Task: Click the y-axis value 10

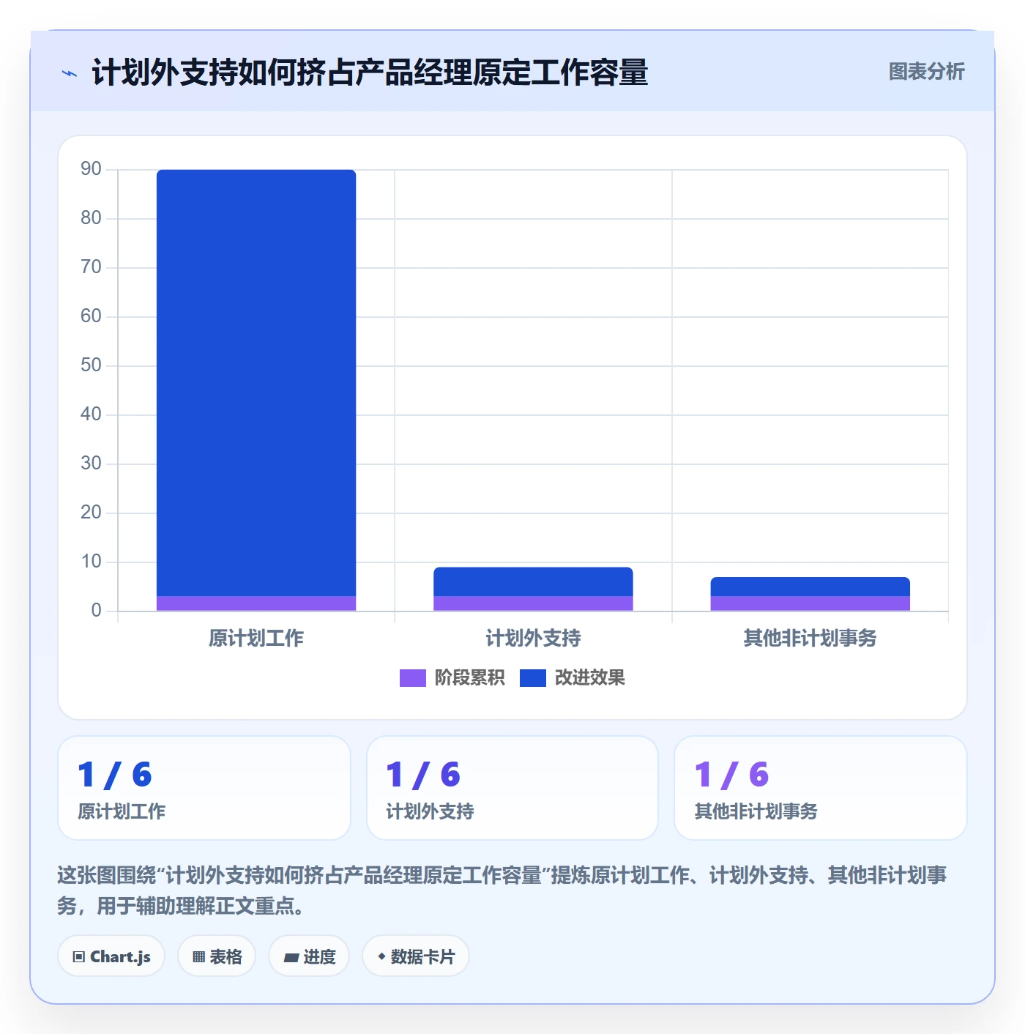Action: (91, 562)
